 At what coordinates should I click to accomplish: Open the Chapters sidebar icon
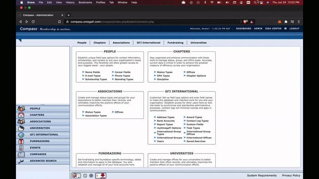[21, 115]
